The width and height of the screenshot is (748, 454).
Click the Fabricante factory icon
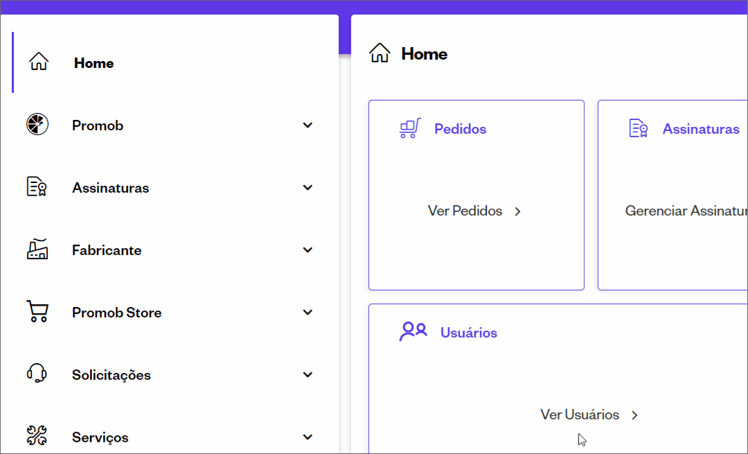click(37, 250)
